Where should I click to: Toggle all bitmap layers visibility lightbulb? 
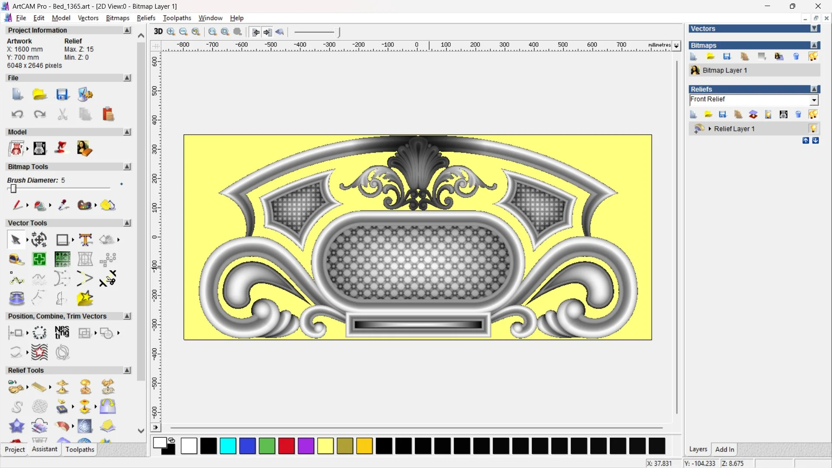click(x=813, y=56)
